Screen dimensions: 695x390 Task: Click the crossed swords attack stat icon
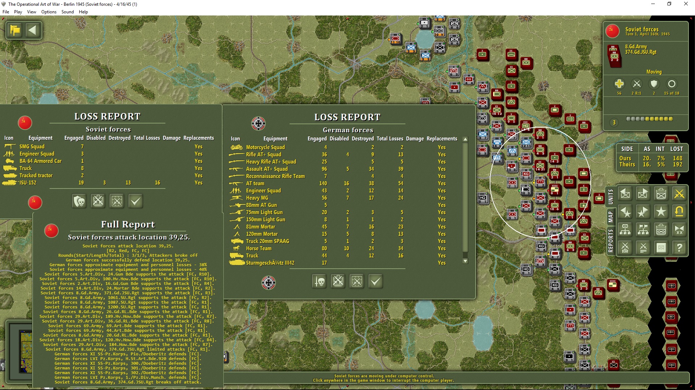(x=636, y=84)
